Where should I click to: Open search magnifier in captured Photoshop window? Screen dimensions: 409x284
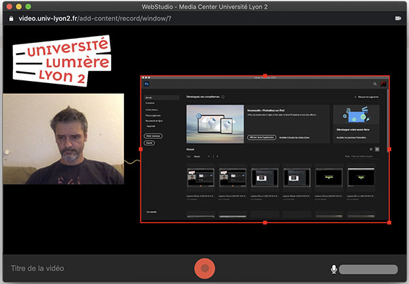click(375, 84)
